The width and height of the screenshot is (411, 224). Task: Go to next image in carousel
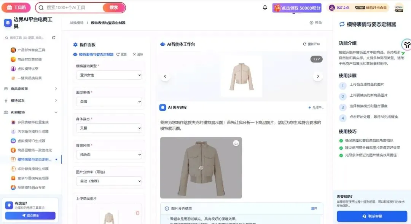[318, 76]
